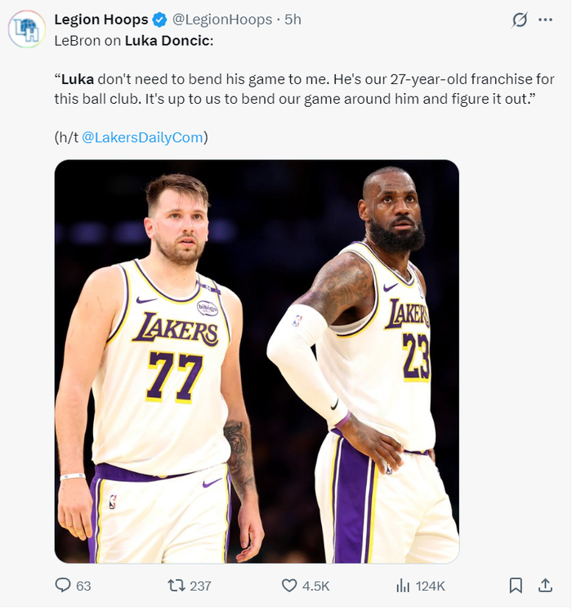Open the three-dot More options menu
Viewport: 572px width, 611px height.
click(545, 20)
